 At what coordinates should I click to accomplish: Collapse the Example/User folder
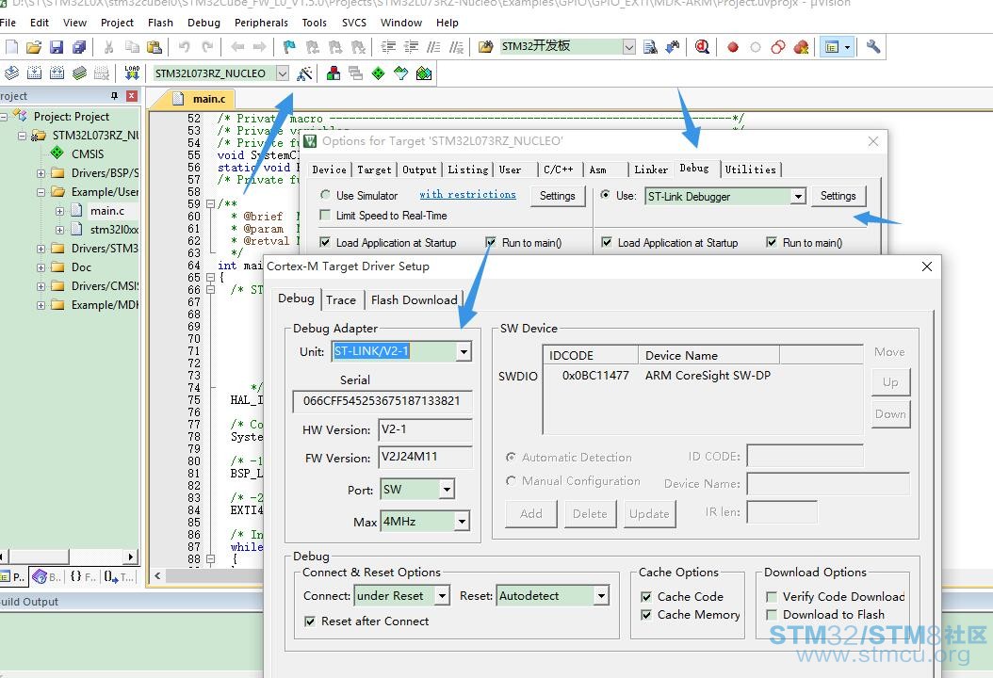click(x=41, y=192)
